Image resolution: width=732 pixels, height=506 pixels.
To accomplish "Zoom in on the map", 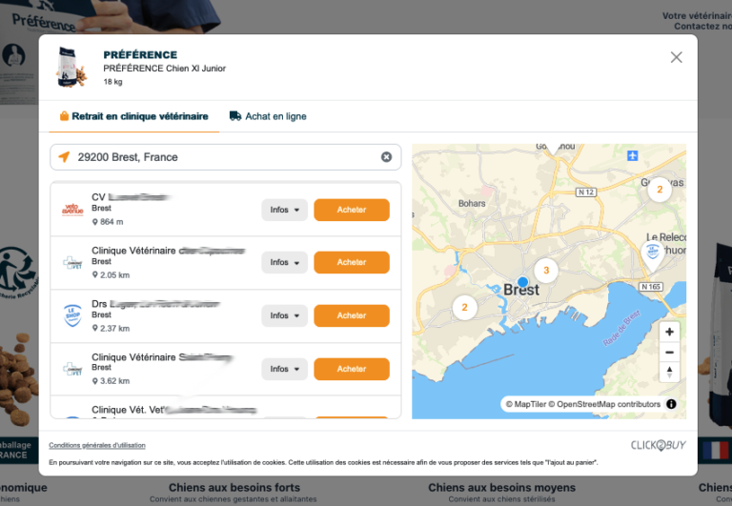I will [669, 333].
